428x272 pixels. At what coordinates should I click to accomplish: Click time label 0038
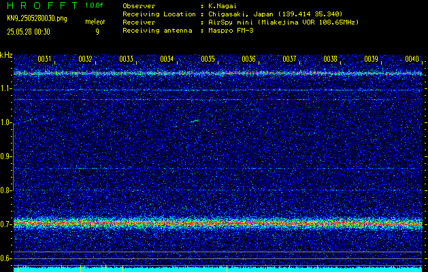point(330,59)
